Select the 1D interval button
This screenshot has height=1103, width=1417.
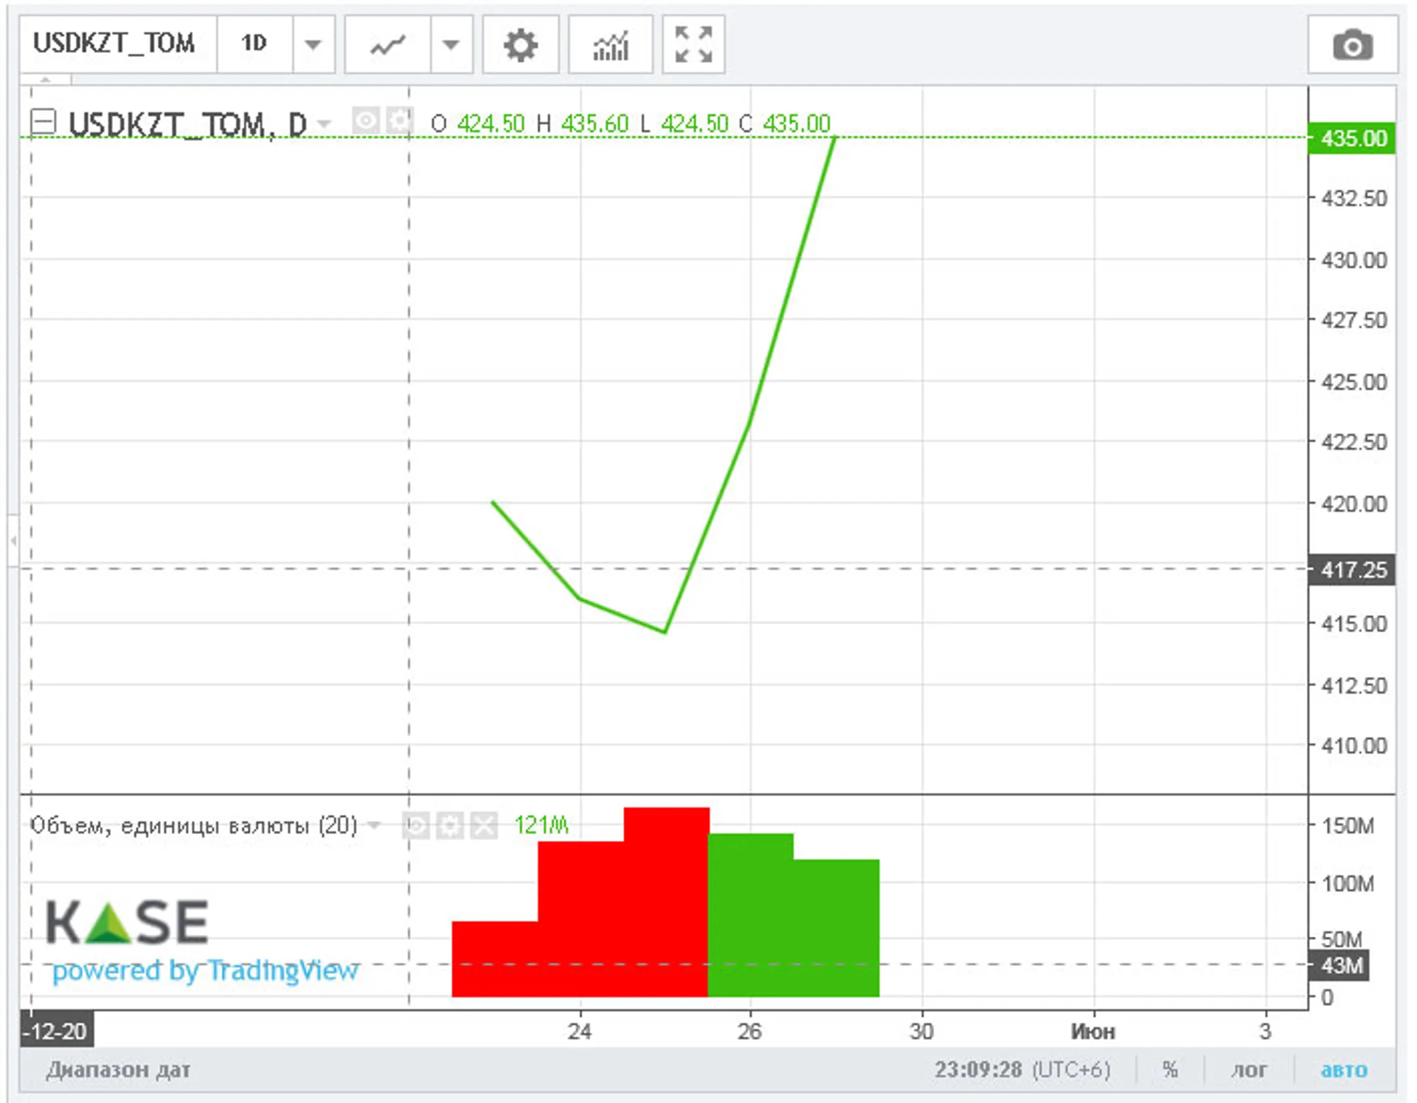click(254, 44)
